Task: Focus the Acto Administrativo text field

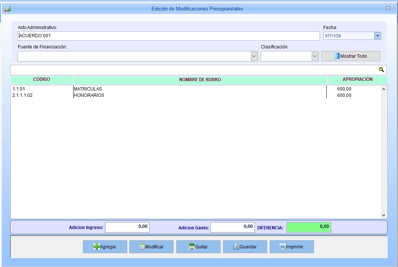Action: (168, 36)
